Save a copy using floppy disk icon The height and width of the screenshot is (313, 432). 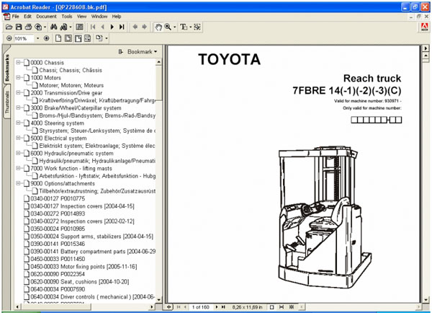pyautogui.click(x=19, y=27)
